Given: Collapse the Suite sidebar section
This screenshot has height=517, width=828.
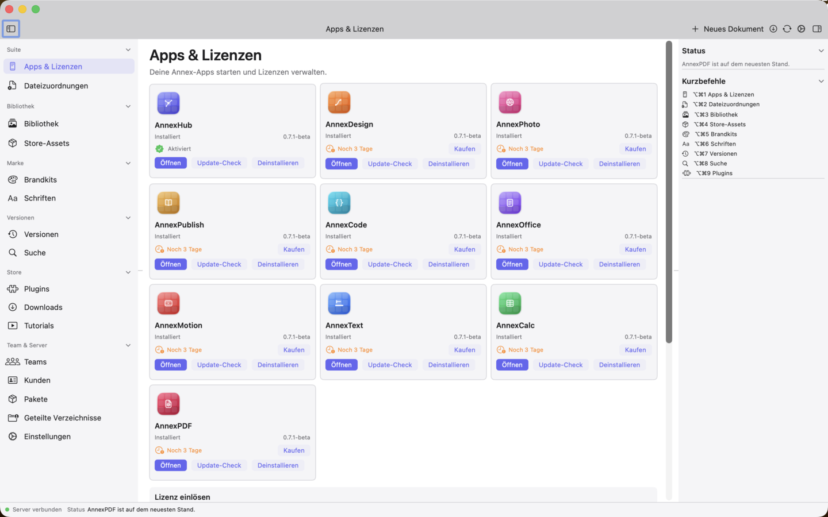Looking at the screenshot, I should (x=128, y=50).
